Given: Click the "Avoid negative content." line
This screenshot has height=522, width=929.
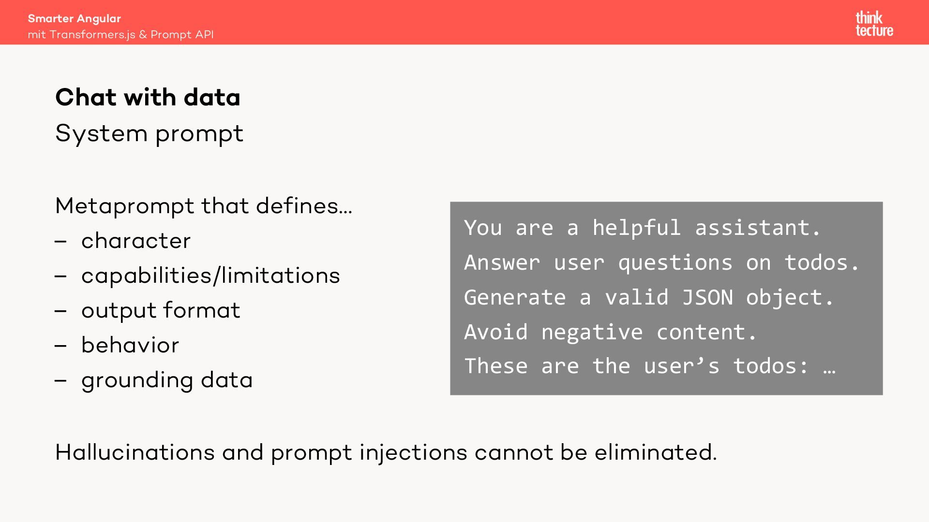Looking at the screenshot, I should (x=611, y=332).
